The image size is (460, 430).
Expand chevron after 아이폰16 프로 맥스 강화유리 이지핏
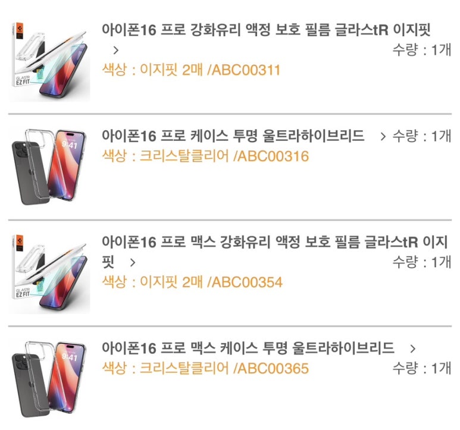[133, 262]
